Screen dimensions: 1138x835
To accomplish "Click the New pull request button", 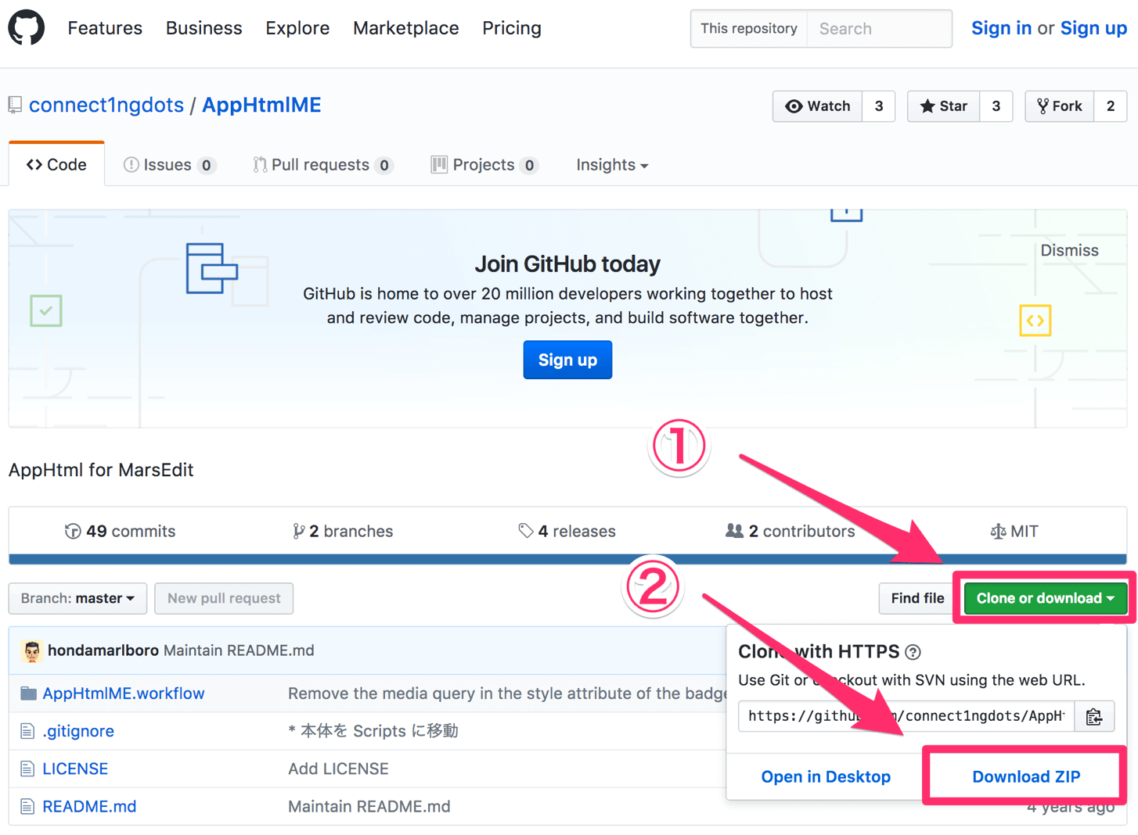I will [224, 598].
